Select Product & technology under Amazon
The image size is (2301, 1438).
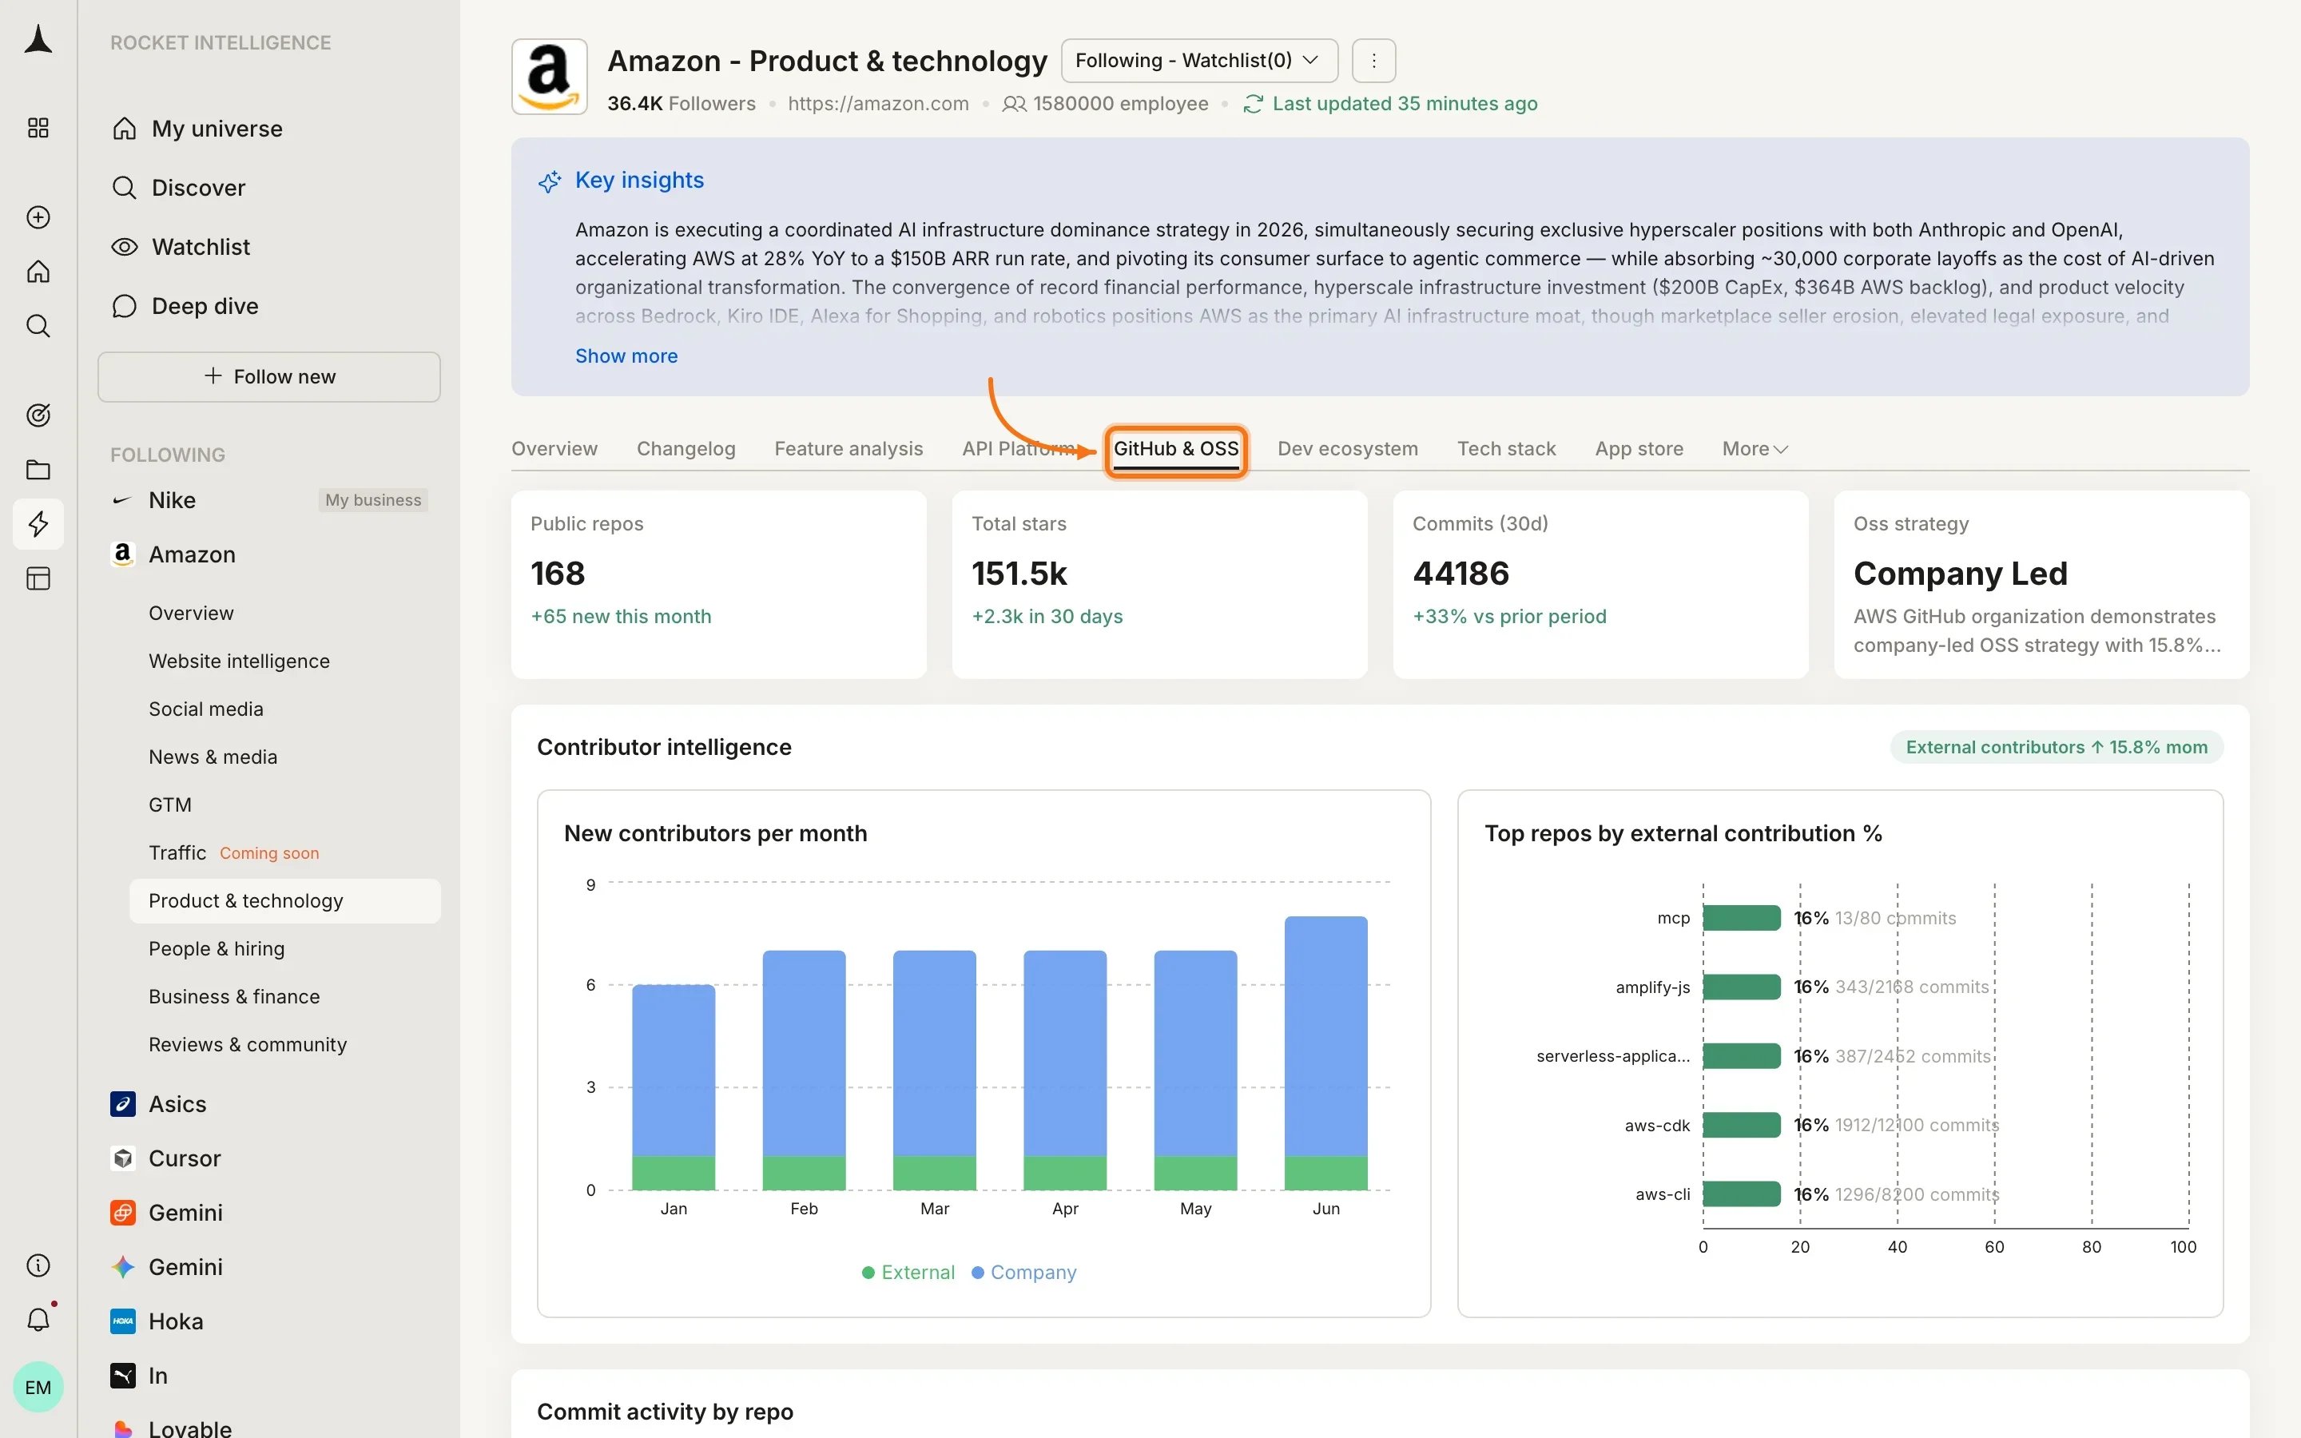click(285, 900)
